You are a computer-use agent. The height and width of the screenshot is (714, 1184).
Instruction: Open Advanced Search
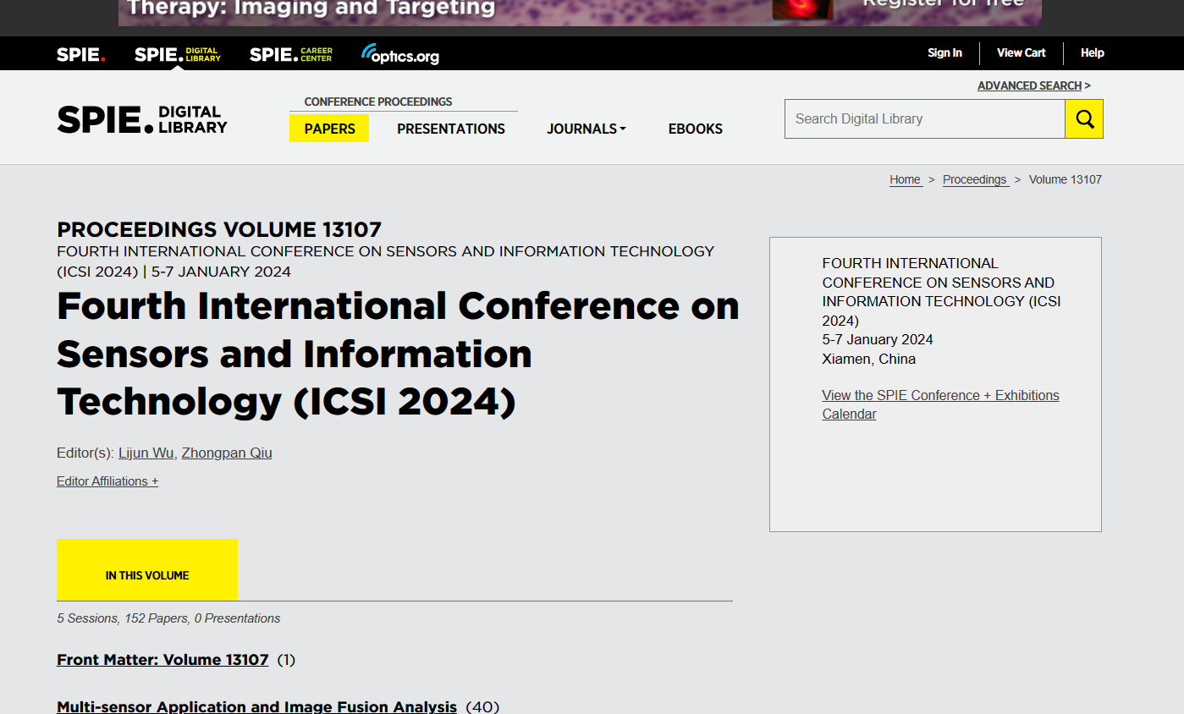click(1029, 85)
